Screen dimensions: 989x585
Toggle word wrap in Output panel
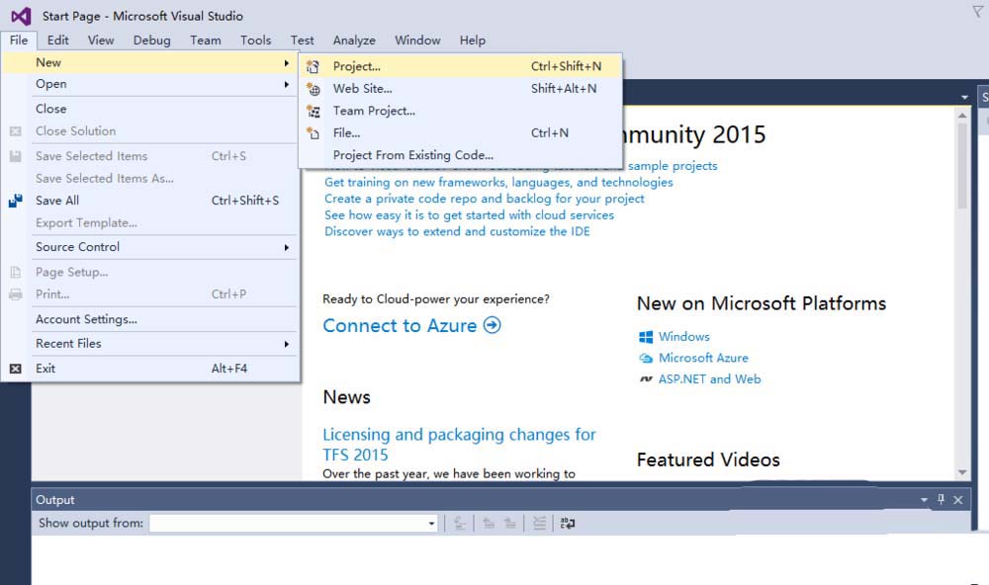pyautogui.click(x=568, y=524)
